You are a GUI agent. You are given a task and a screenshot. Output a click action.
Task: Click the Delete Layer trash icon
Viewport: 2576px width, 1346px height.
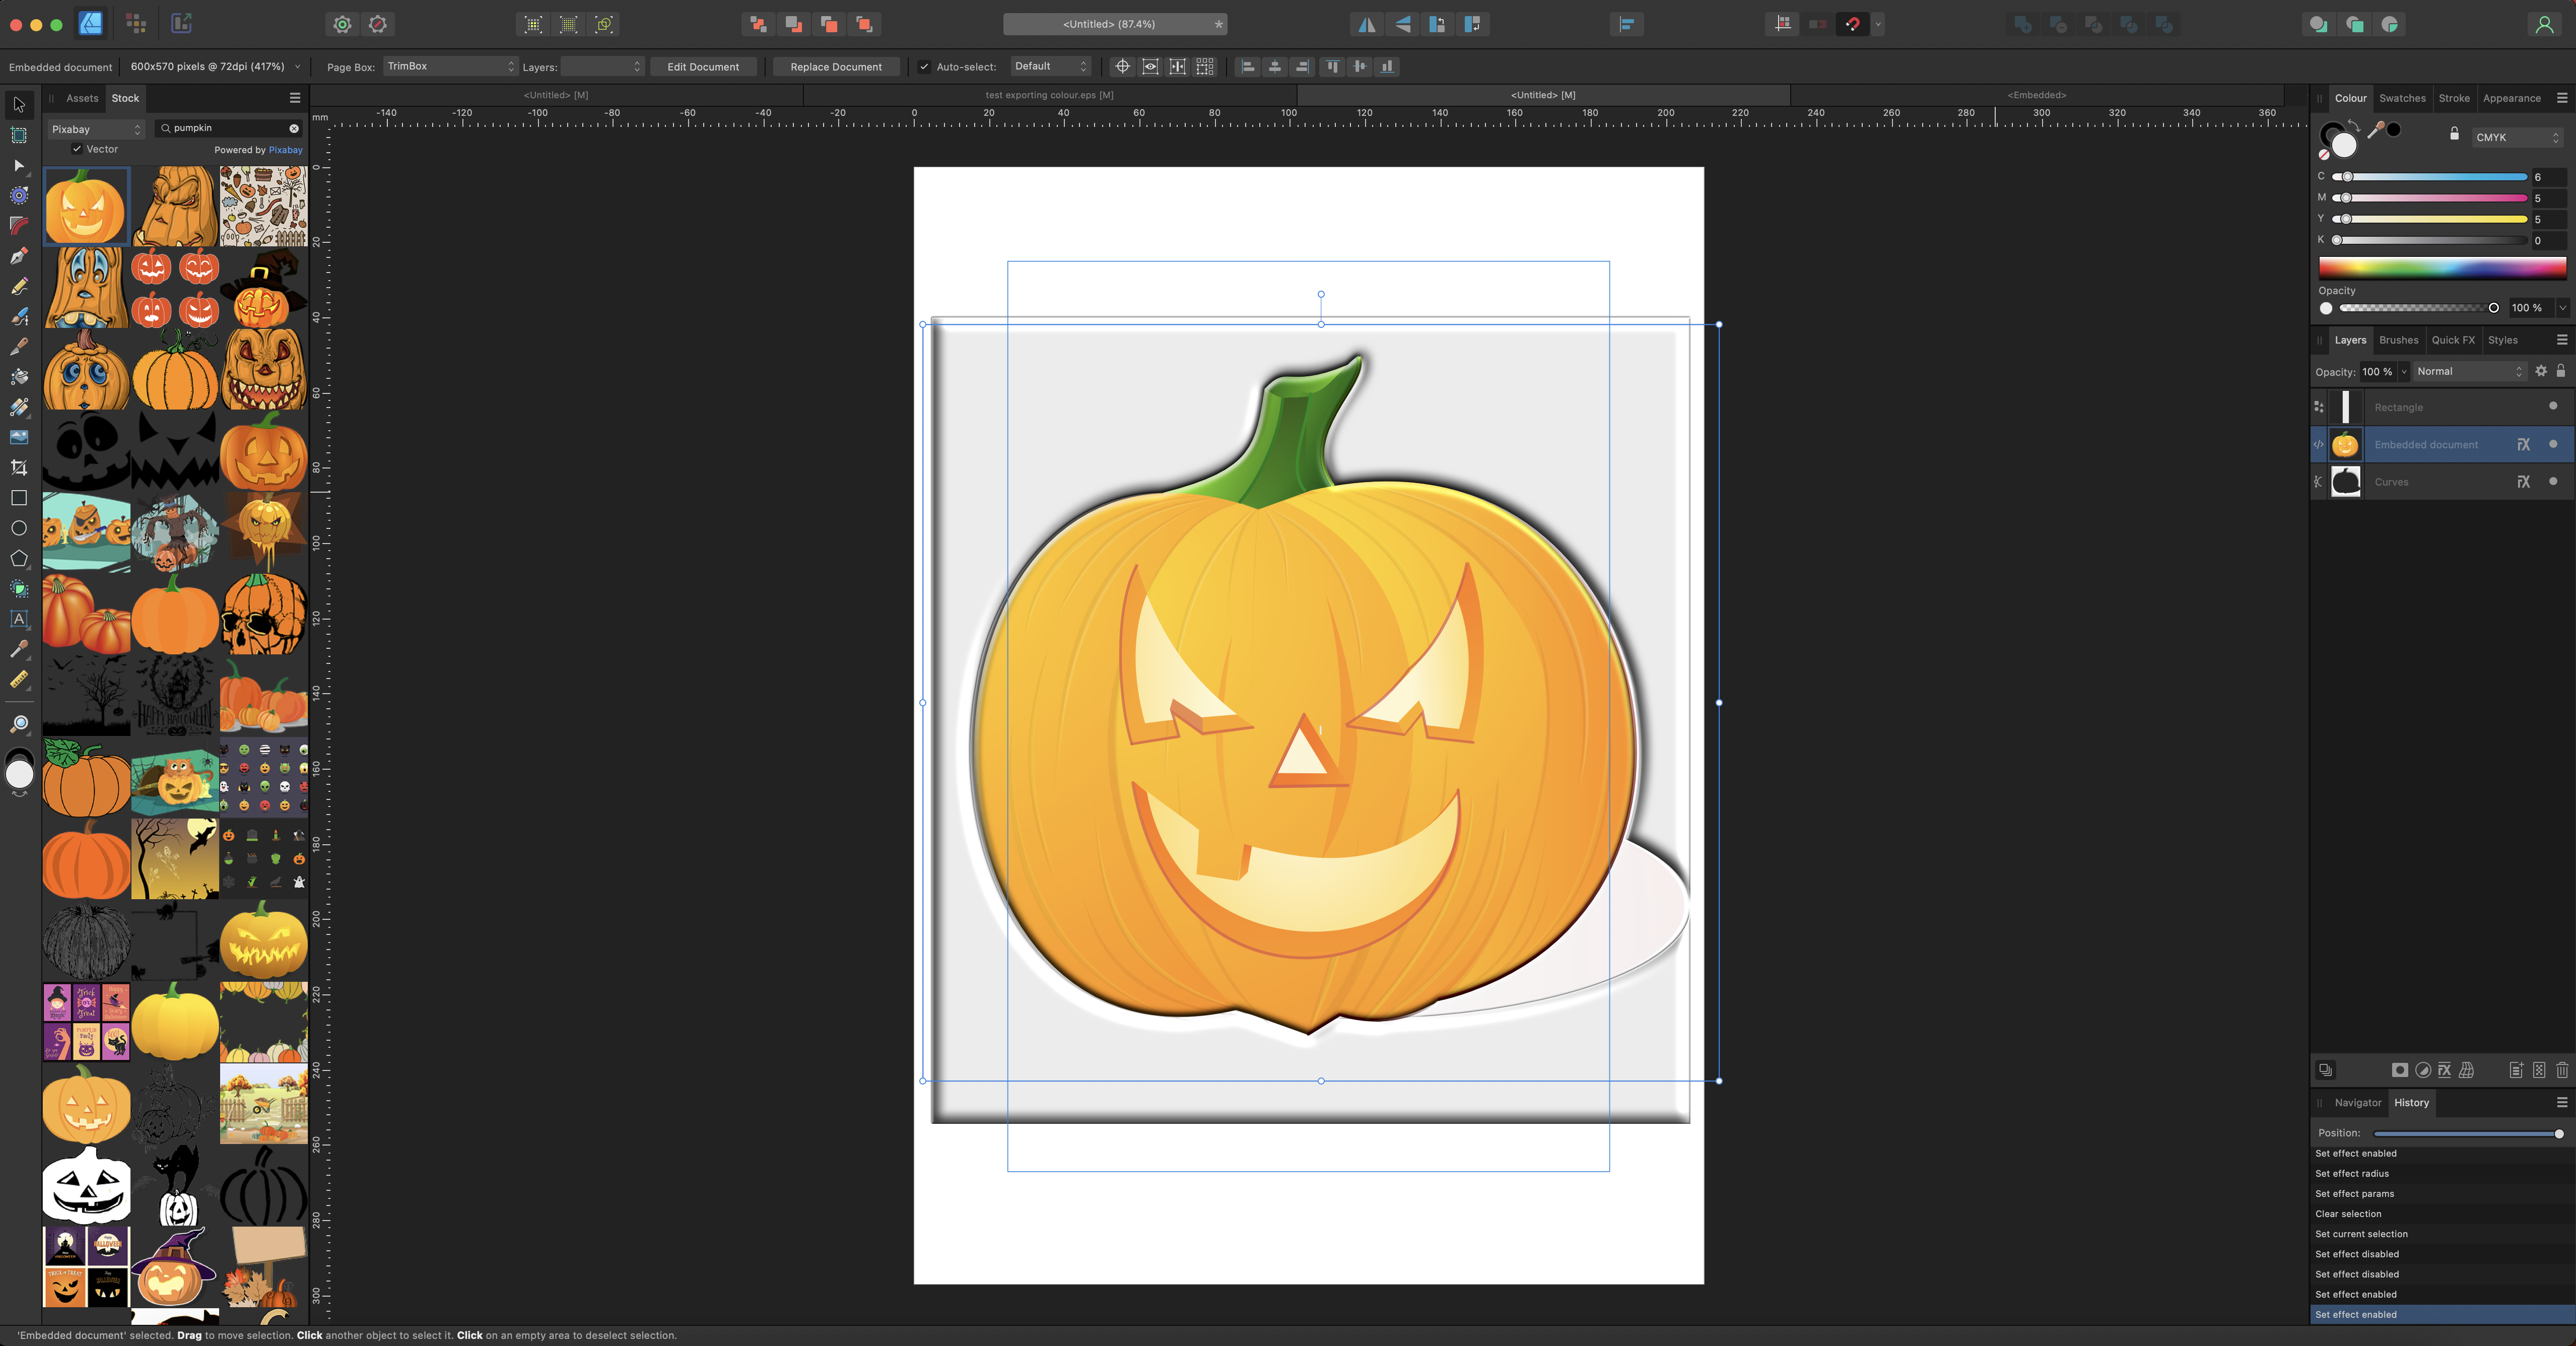(2562, 1070)
